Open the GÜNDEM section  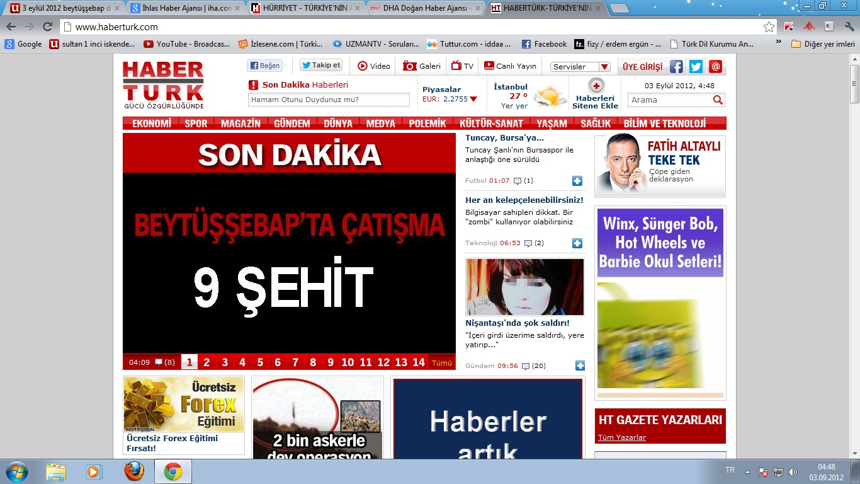(x=291, y=124)
